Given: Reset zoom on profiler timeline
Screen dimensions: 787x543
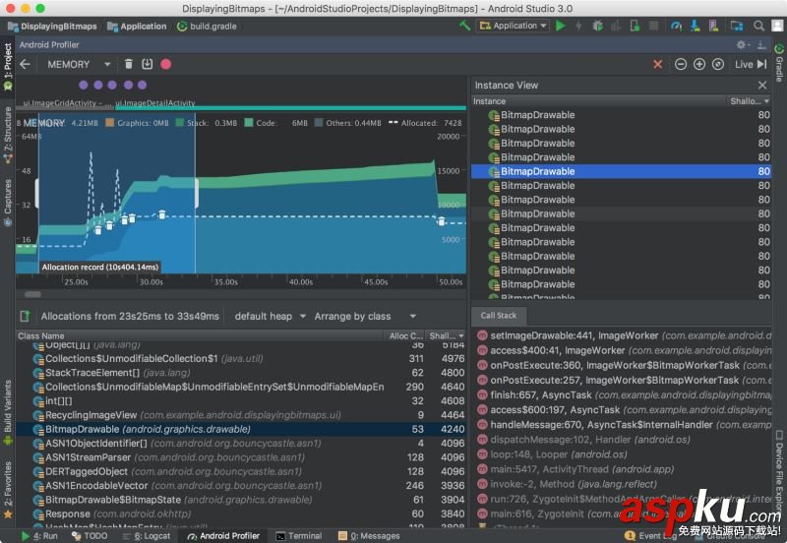Looking at the screenshot, I should 718,64.
